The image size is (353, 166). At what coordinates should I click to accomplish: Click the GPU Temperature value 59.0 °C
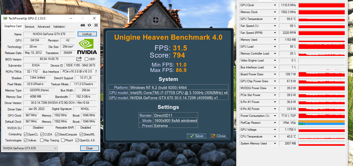click(x=288, y=19)
